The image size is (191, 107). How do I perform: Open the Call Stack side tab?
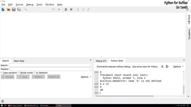pos(189,19)
